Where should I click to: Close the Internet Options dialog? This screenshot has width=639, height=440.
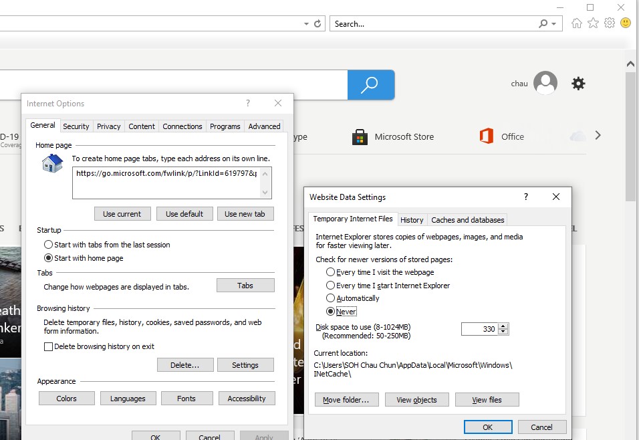[x=278, y=103]
